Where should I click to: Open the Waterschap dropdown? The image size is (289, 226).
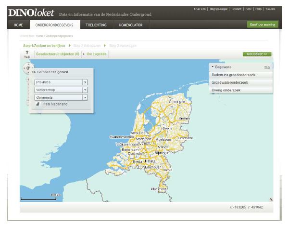(x=85, y=90)
